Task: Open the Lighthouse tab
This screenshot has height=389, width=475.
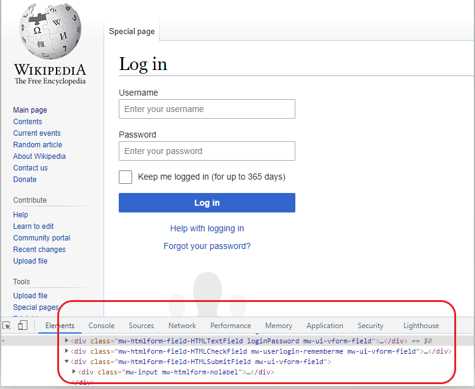Action: (x=421, y=326)
